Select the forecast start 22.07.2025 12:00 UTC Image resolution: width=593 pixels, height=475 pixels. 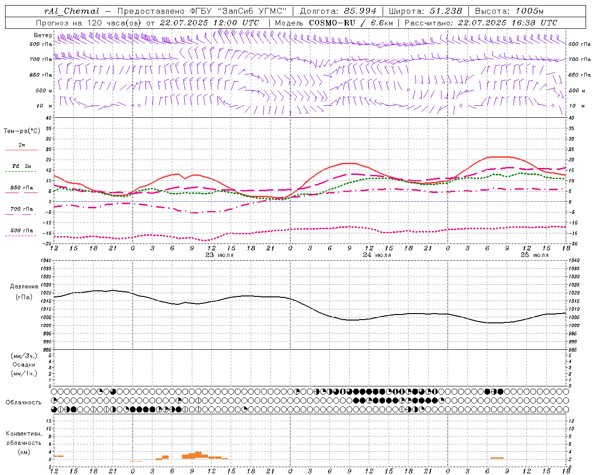pos(209,23)
